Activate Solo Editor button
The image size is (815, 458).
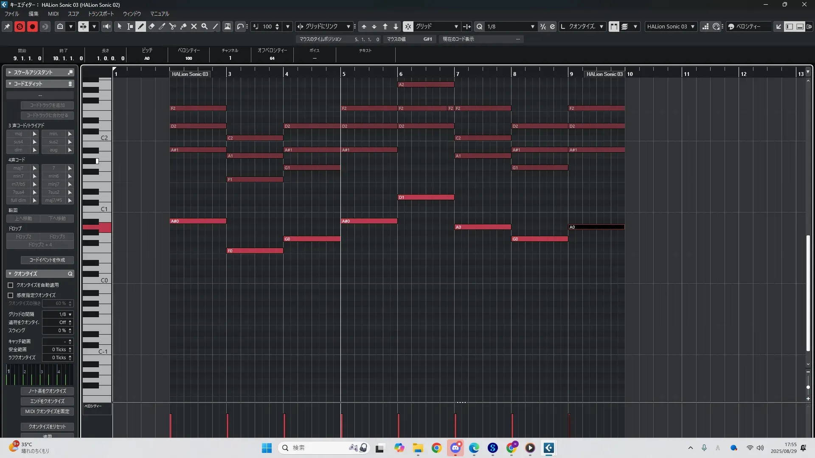point(20,26)
